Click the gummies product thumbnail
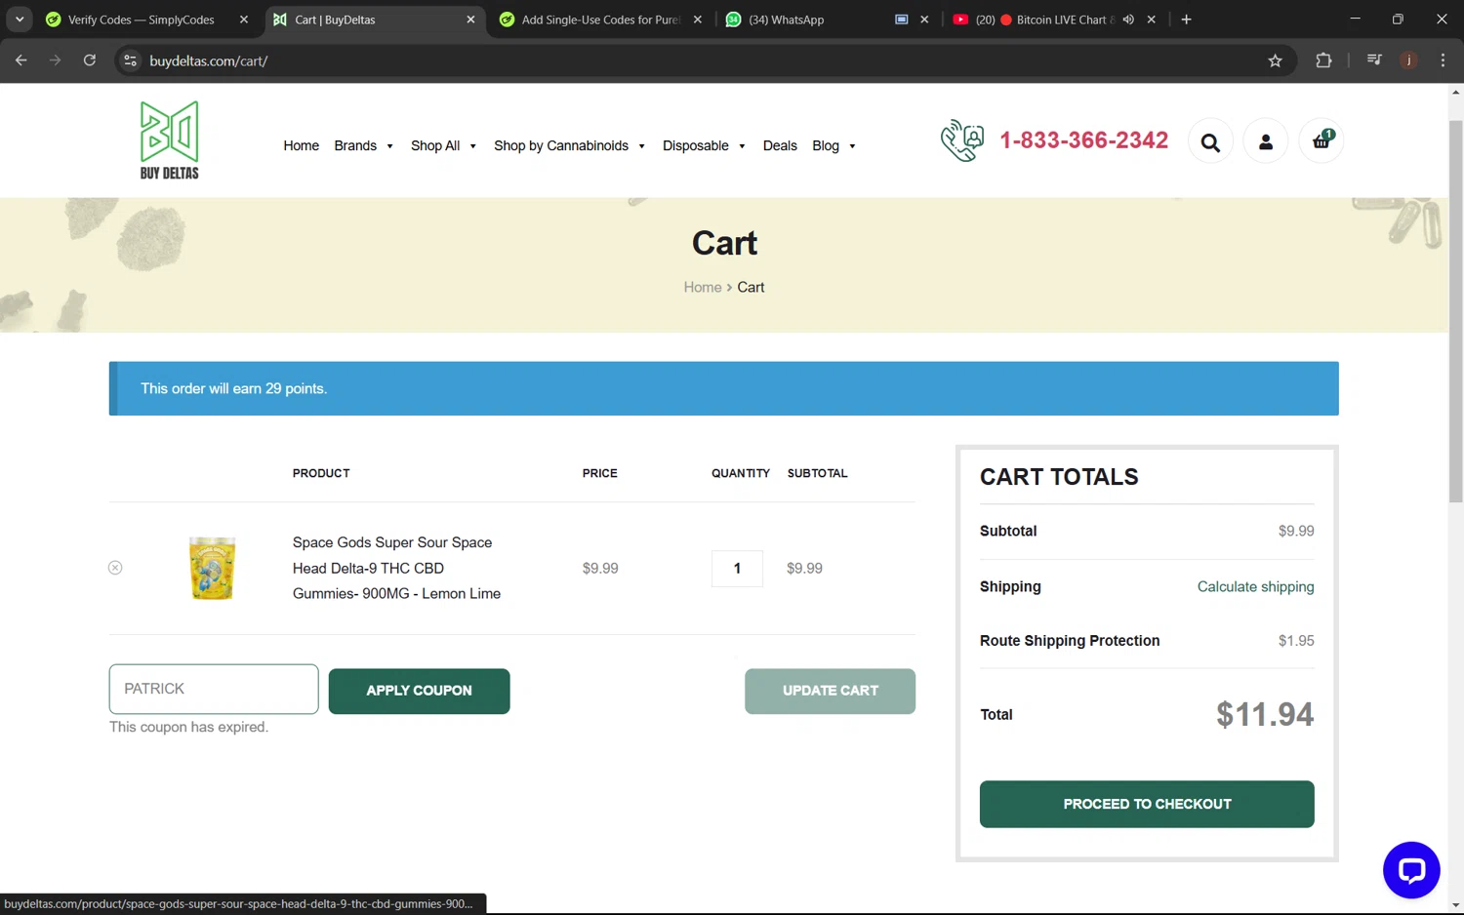This screenshot has height=915, width=1464. [212, 568]
